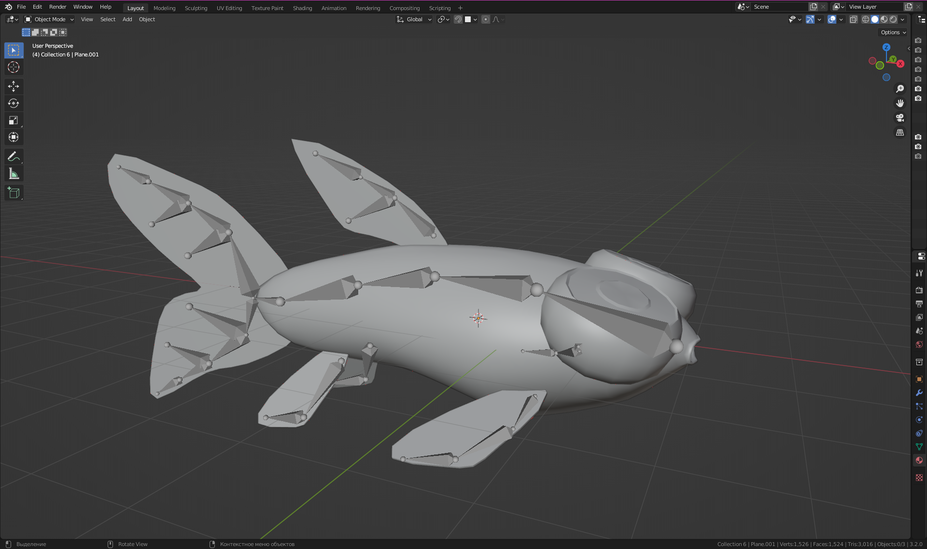Activate the Add Cube tool
Screen dimensions: 927x549
(x=14, y=193)
